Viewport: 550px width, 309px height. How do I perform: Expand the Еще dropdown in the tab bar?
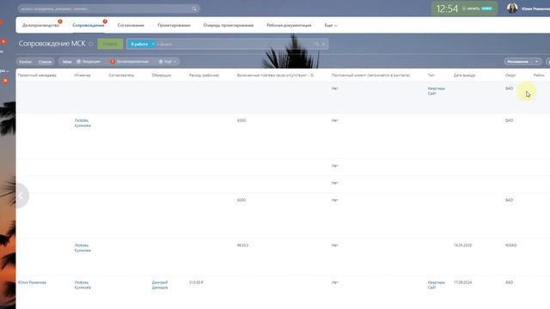click(x=330, y=25)
